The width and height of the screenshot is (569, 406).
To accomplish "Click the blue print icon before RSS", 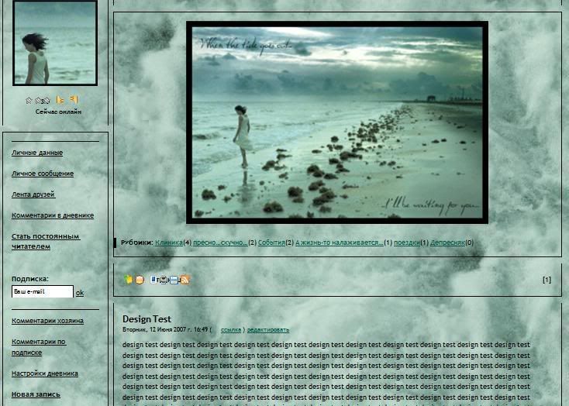I will click(174, 280).
